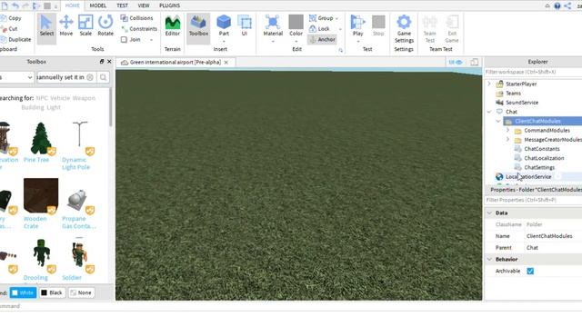This screenshot has width=582, height=327.
Task: Cut the selection
Action: [9, 29]
